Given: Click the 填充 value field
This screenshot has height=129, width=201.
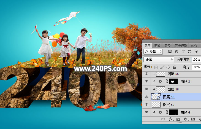Looking at the screenshot, I should point(196,67).
